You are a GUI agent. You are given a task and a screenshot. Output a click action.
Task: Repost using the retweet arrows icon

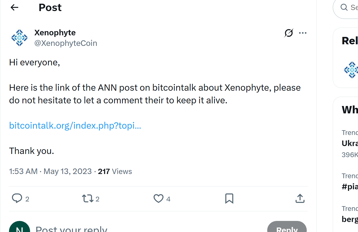(x=88, y=198)
